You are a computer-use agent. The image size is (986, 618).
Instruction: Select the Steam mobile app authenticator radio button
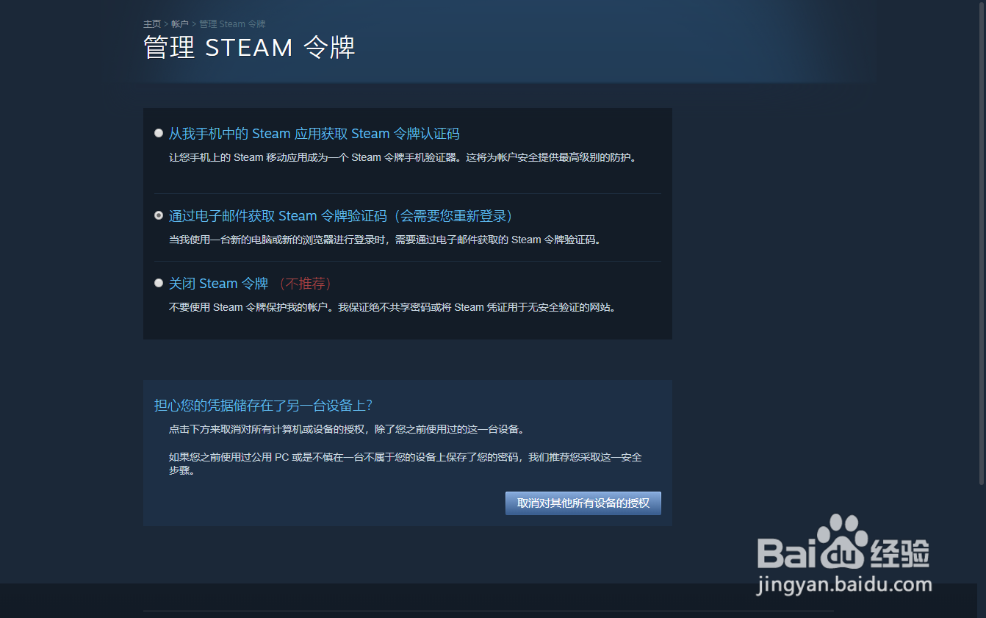click(159, 133)
